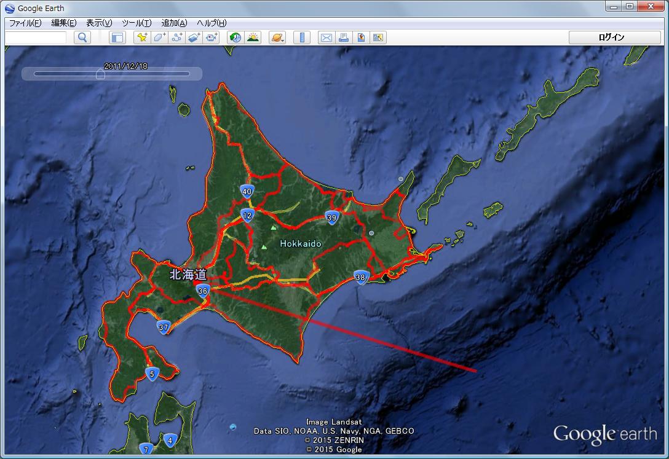Image resolution: width=669 pixels, height=459 pixels.
Task: Click route 36 highway shield
Action: point(203,291)
